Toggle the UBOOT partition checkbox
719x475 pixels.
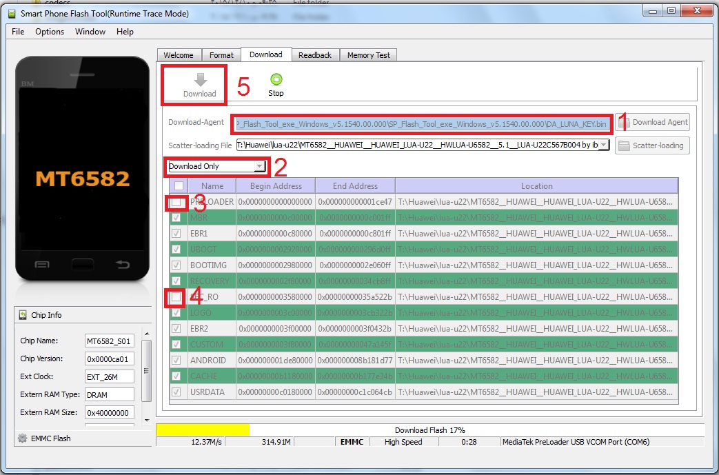click(176, 250)
